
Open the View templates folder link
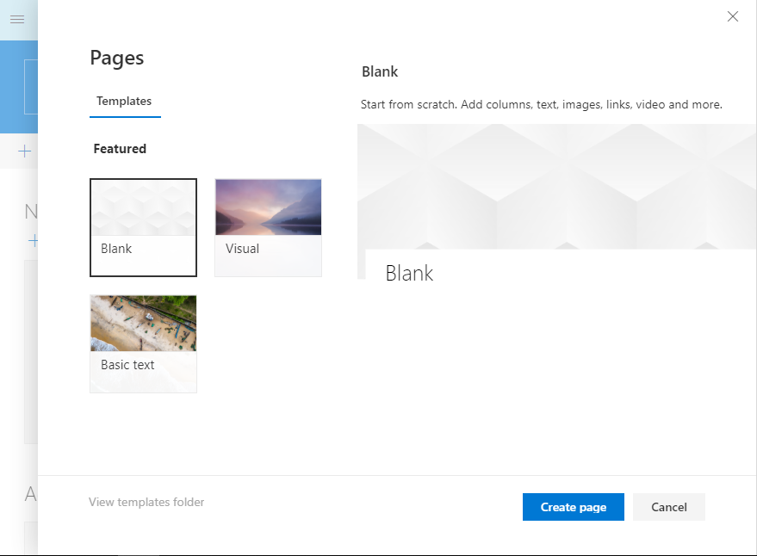pos(146,502)
